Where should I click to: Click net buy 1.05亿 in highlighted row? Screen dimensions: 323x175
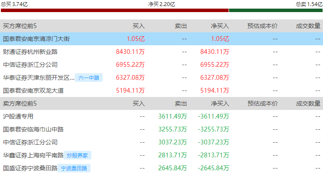click(x=220, y=39)
